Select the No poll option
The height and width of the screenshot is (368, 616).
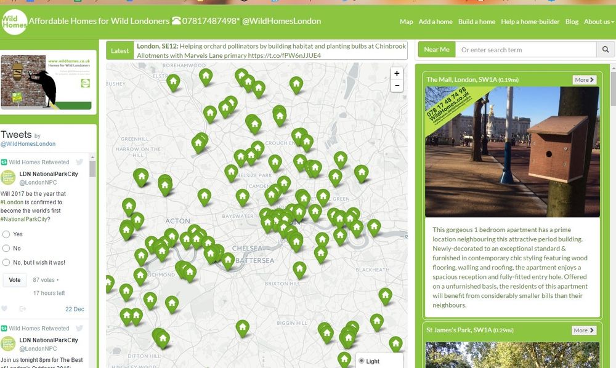click(6, 249)
